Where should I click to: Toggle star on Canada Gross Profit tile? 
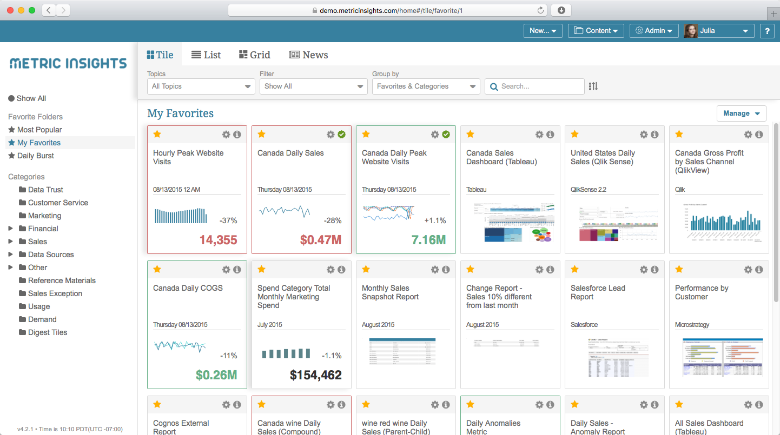pos(679,134)
